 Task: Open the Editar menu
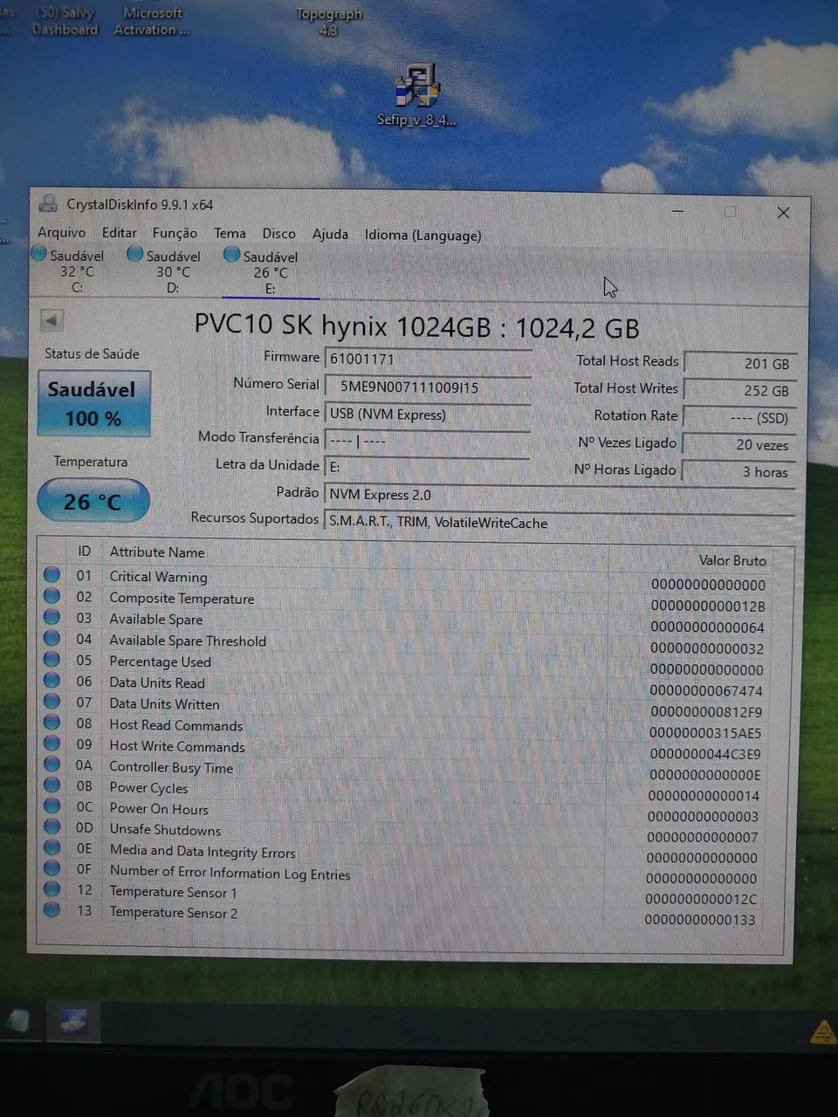click(119, 232)
